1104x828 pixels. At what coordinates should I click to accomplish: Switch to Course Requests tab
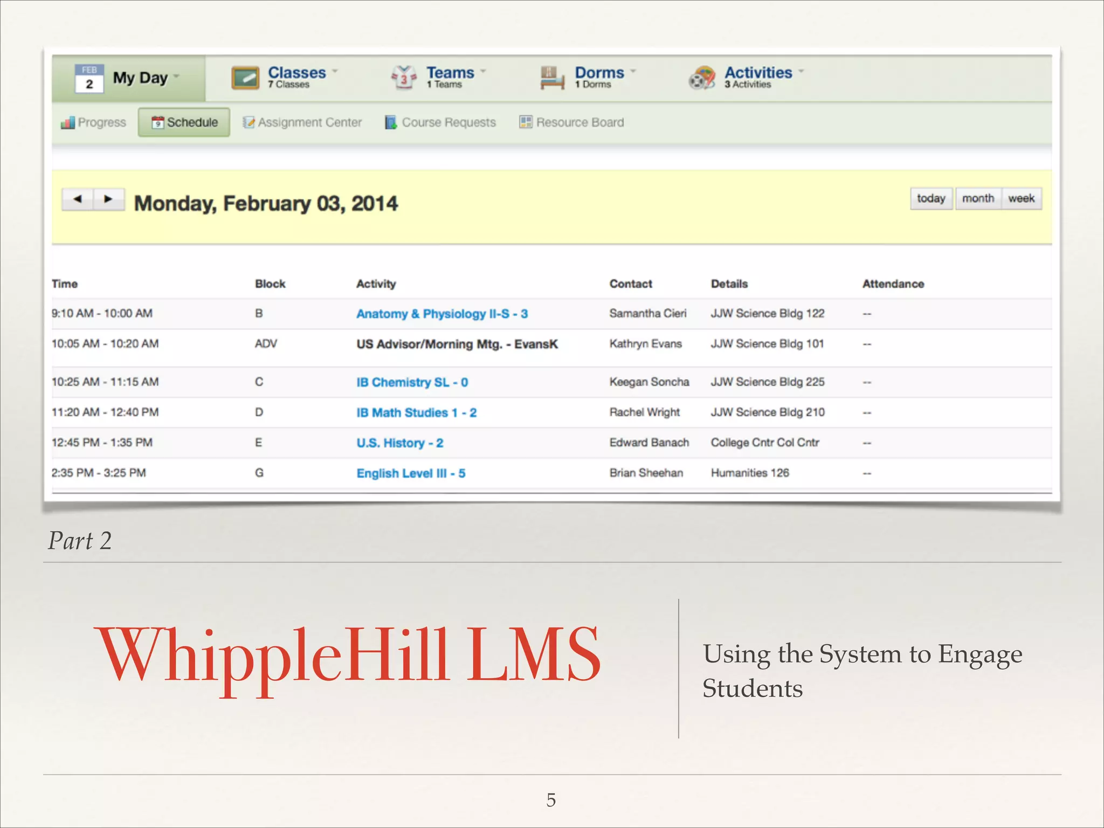(440, 123)
